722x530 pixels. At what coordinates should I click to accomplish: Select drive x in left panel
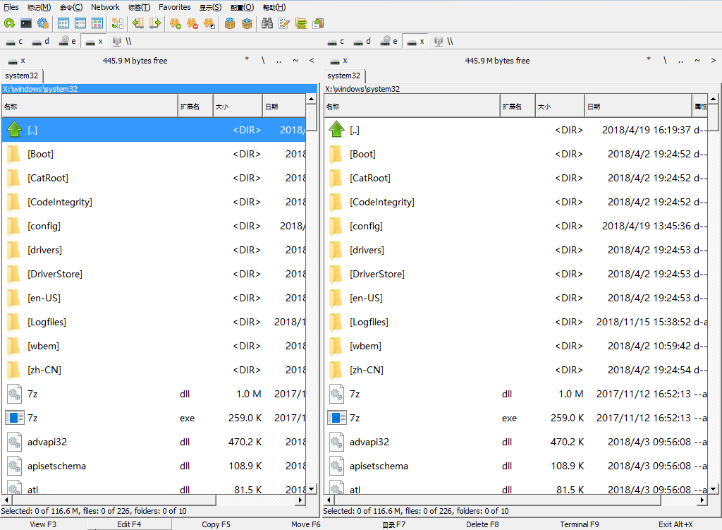click(94, 42)
